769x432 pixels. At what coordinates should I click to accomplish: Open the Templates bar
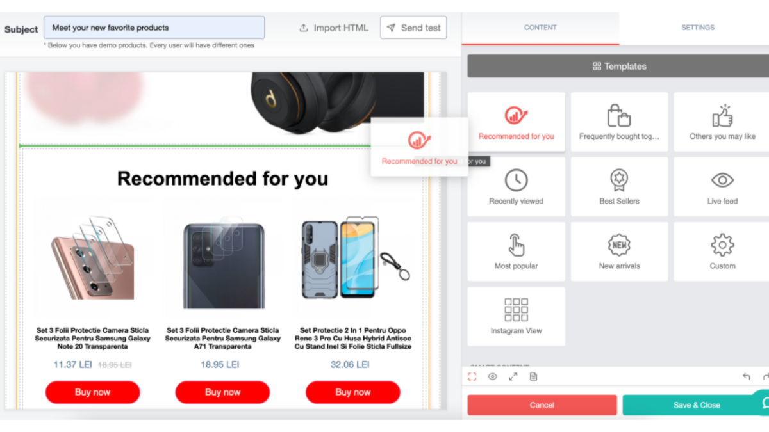point(619,66)
